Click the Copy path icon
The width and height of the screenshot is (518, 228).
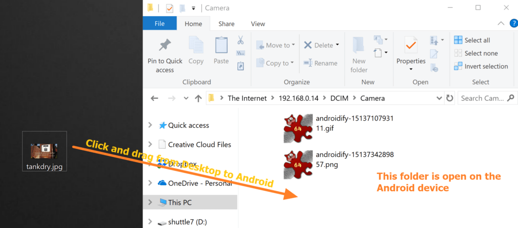point(240,53)
